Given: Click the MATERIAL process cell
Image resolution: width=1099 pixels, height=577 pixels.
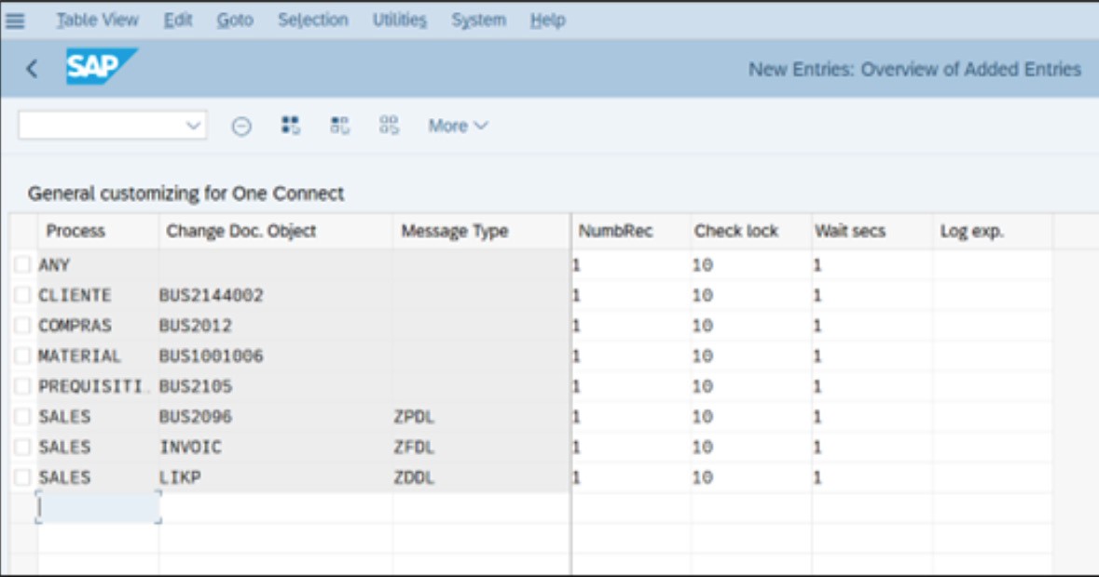Looking at the screenshot, I should point(98,356).
